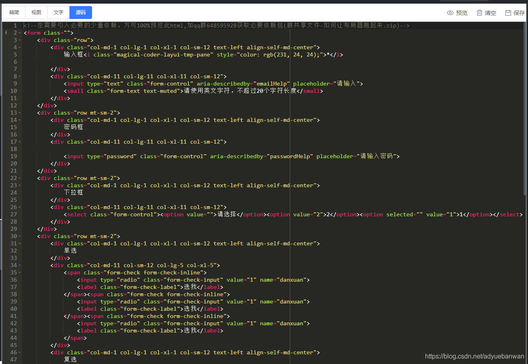Fold the col-md-11 div on line 8

(x=20, y=76)
